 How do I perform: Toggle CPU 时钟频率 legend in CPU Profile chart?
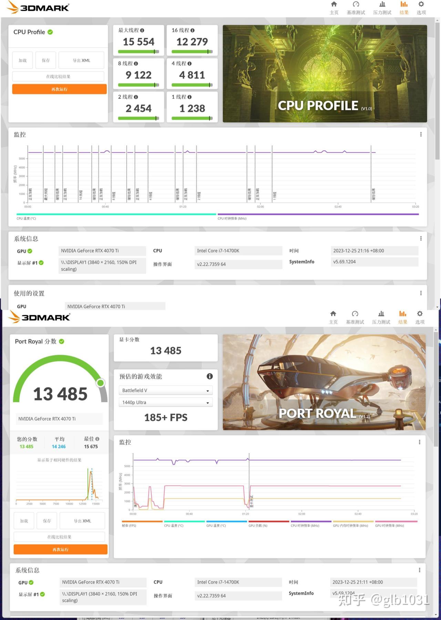click(x=318, y=216)
